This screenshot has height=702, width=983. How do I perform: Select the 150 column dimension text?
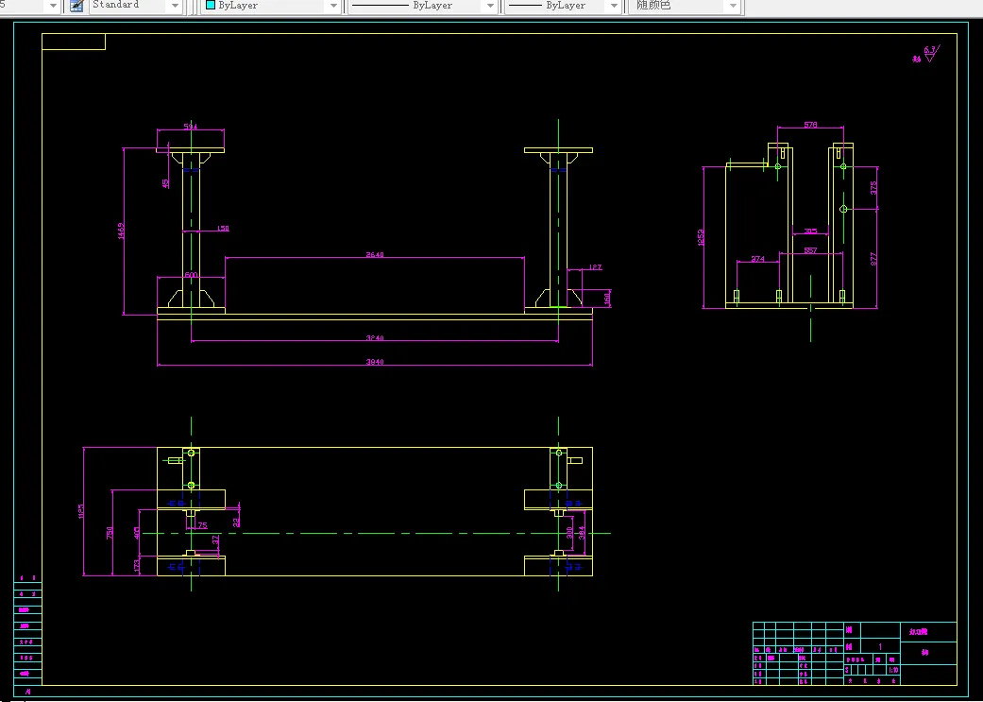pyautogui.click(x=223, y=229)
